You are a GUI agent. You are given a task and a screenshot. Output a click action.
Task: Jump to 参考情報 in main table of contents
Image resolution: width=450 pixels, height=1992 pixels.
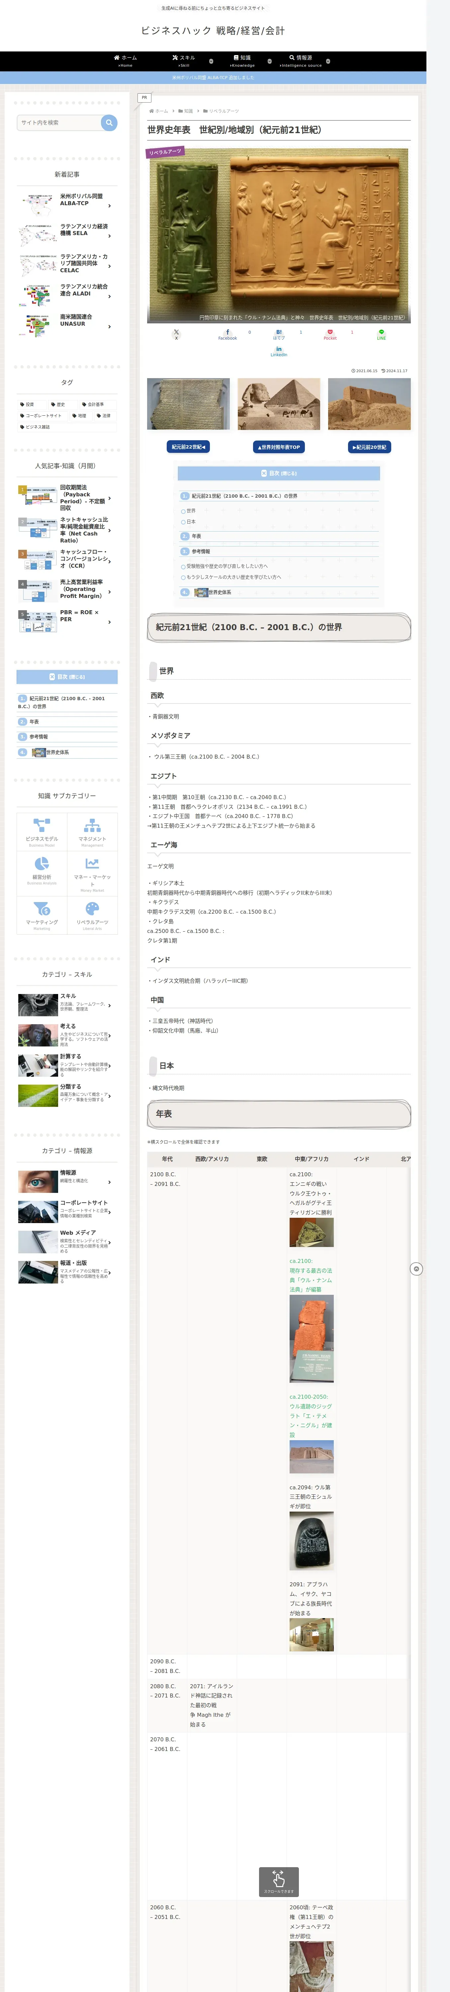(200, 551)
